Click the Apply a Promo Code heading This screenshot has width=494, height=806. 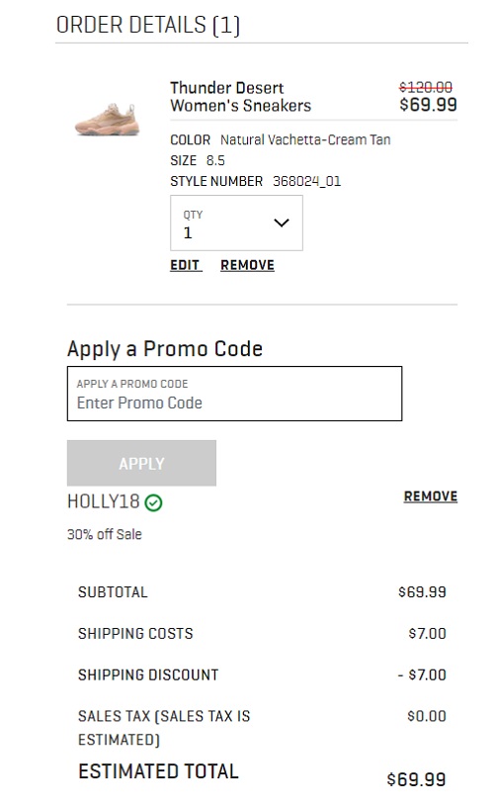coord(165,349)
